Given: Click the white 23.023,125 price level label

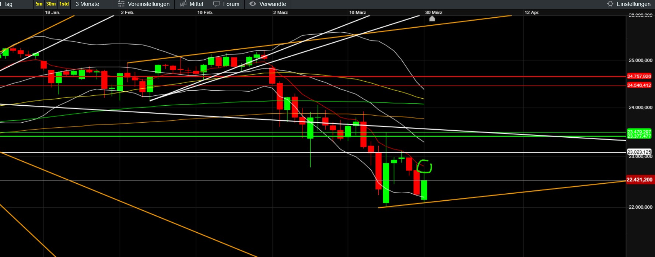Looking at the screenshot, I should tap(639, 152).
